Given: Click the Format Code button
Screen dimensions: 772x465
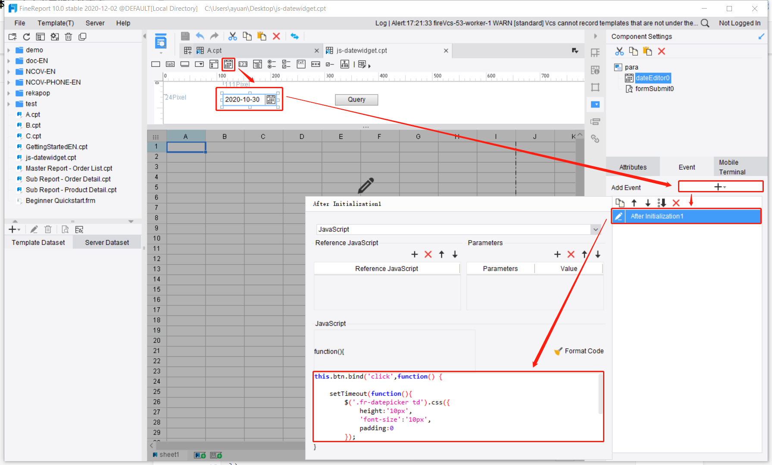Looking at the screenshot, I should pyautogui.click(x=579, y=351).
